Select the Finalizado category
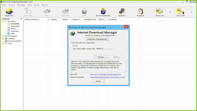Viewport: 197px width, 111px height. [x=11, y=39]
